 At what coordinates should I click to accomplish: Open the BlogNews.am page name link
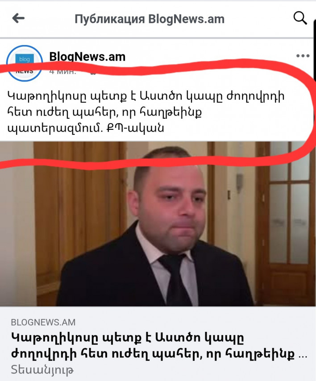tap(87, 57)
